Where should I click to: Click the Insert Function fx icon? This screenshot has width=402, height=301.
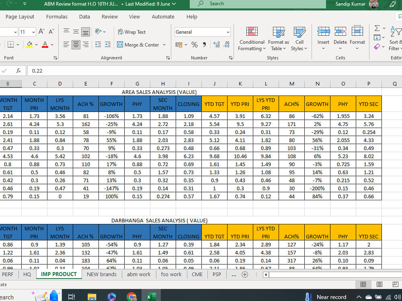coord(18,71)
